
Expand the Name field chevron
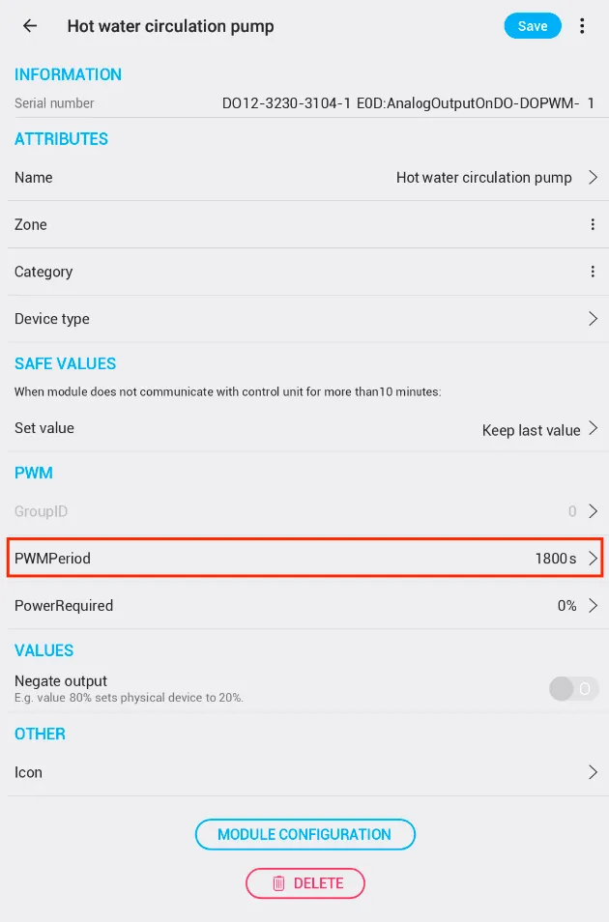pyautogui.click(x=593, y=178)
